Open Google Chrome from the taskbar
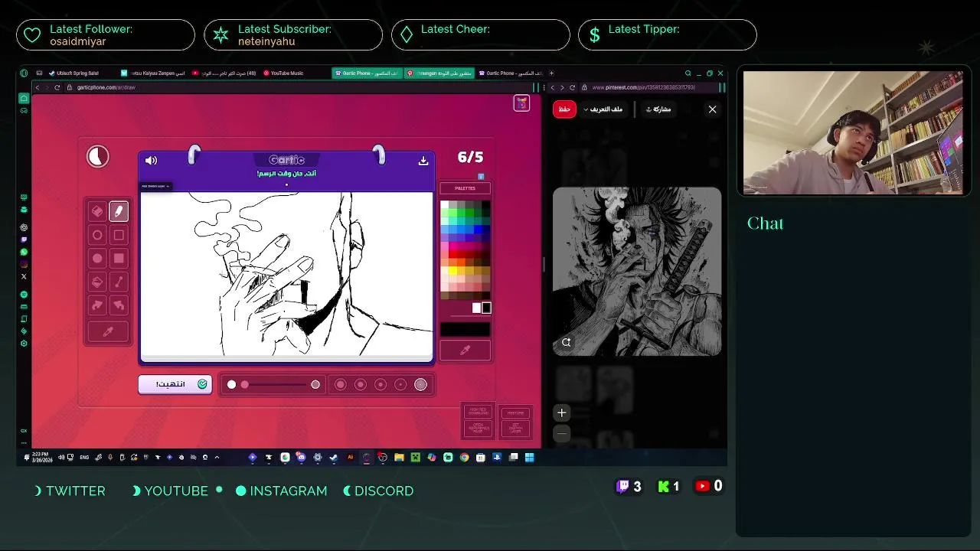 [x=464, y=458]
